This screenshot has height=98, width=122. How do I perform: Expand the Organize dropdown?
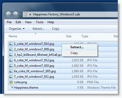pos(17,29)
